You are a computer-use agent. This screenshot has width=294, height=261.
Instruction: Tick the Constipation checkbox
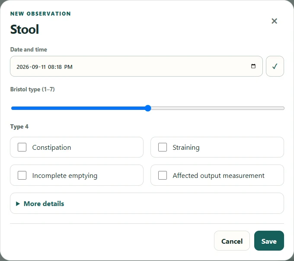point(22,147)
